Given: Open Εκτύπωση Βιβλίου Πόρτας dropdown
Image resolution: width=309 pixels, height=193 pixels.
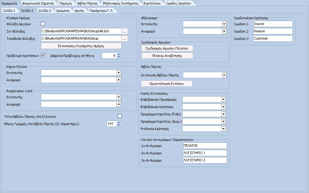Looking at the screenshot, I should [x=224, y=75].
